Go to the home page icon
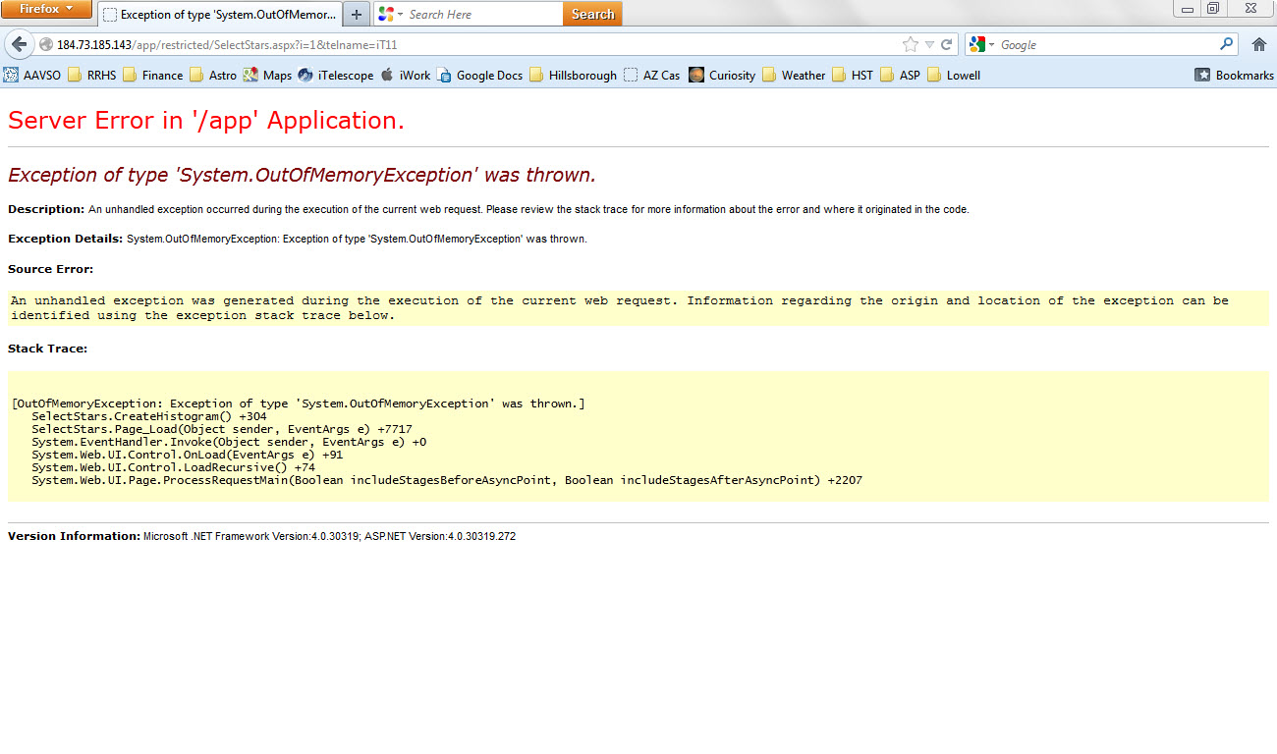Image resolution: width=1277 pixels, height=754 pixels. click(x=1258, y=44)
